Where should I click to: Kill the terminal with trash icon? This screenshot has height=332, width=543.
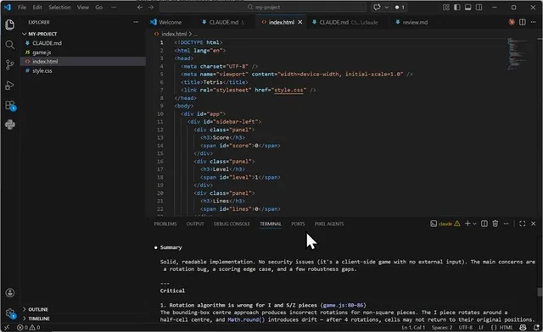[x=495, y=224]
